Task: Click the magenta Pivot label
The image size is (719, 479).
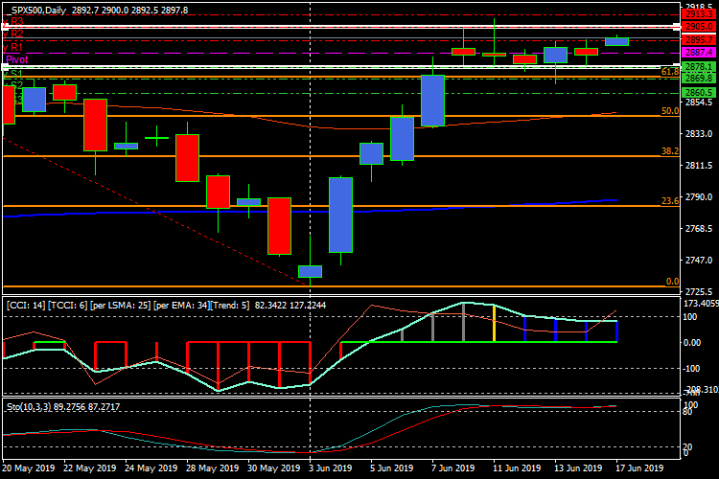Action: click(17, 59)
